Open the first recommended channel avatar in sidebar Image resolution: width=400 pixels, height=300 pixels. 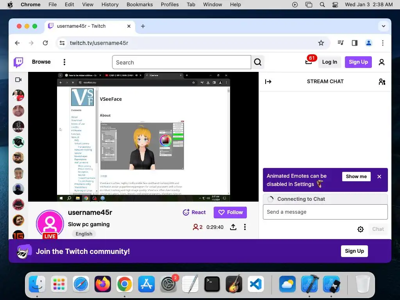[x=18, y=95]
